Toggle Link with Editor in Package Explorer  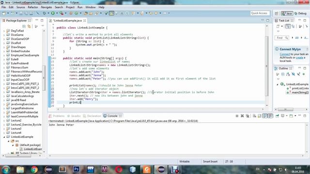[29, 26]
